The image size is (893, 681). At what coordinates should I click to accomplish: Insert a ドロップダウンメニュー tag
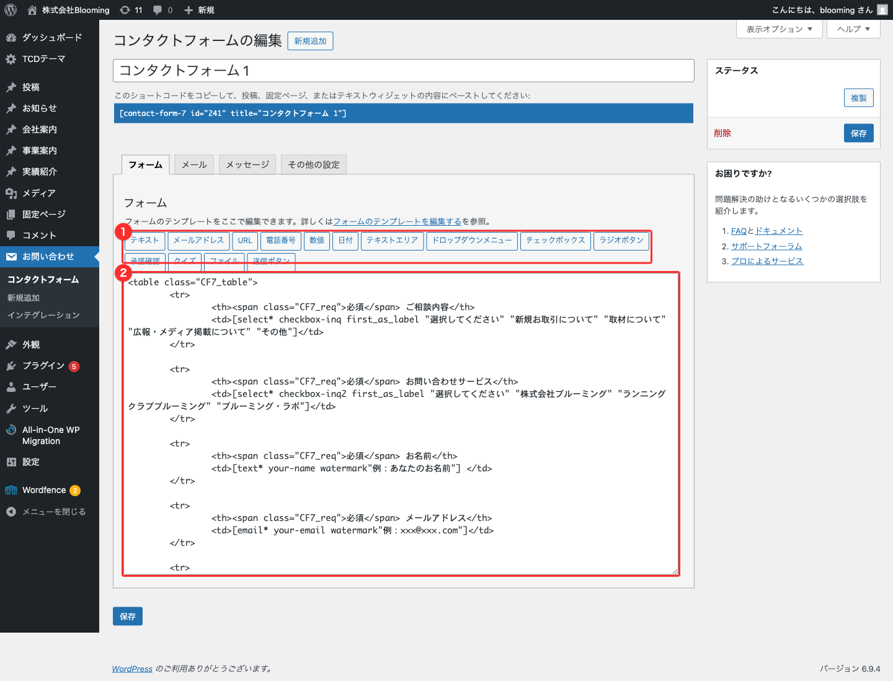(472, 241)
